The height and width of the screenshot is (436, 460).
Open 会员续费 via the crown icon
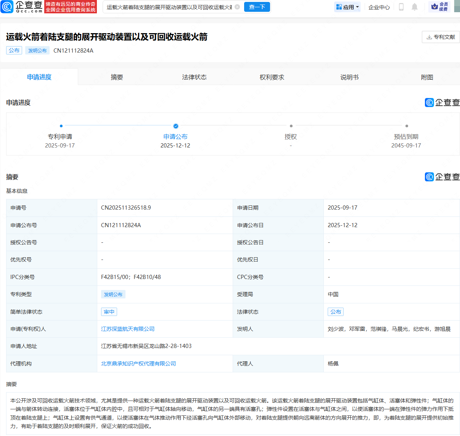tap(434, 6)
